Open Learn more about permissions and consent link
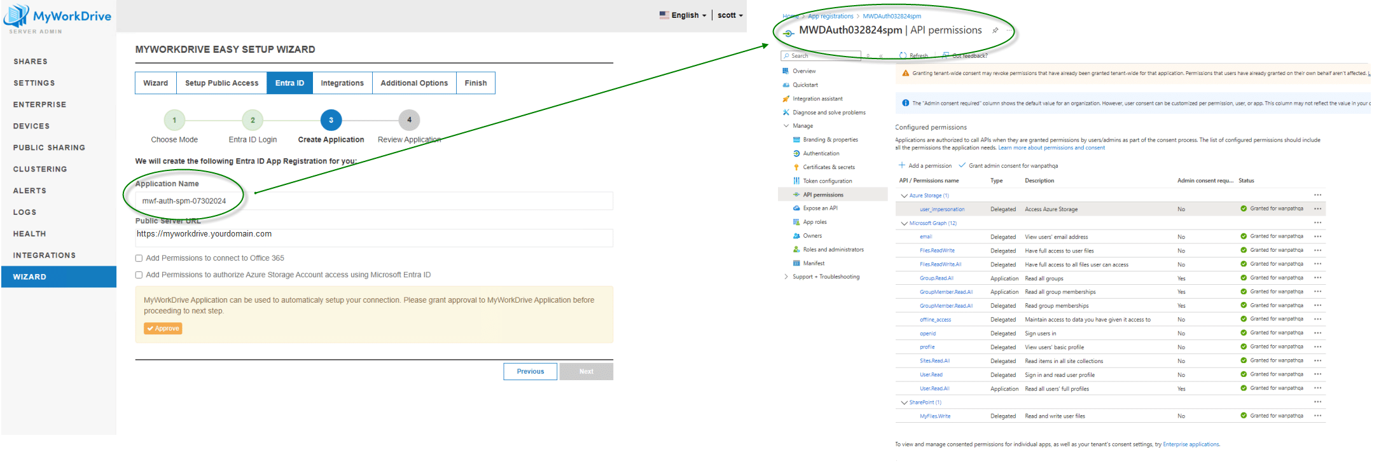The height and width of the screenshot is (473, 1374). (1051, 148)
